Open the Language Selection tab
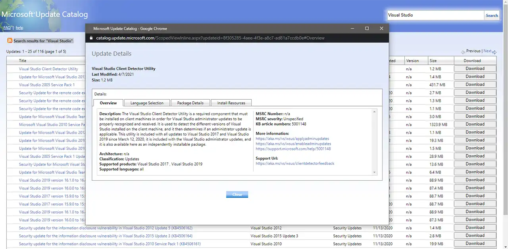The image size is (508, 249). 147,103
